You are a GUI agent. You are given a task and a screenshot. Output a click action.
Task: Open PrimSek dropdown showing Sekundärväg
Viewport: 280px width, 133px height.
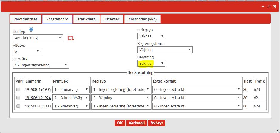(71, 98)
